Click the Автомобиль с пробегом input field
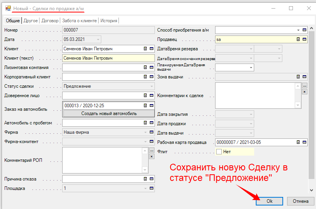This screenshot has height=209, width=316. click(102, 123)
